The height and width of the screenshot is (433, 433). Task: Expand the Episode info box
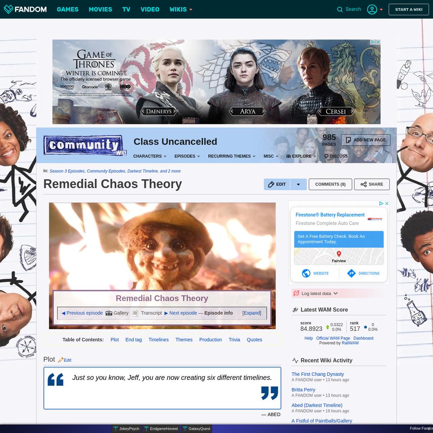click(x=252, y=313)
